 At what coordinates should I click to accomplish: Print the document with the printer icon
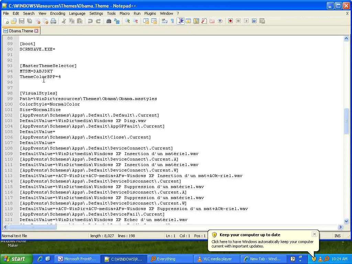53,21
